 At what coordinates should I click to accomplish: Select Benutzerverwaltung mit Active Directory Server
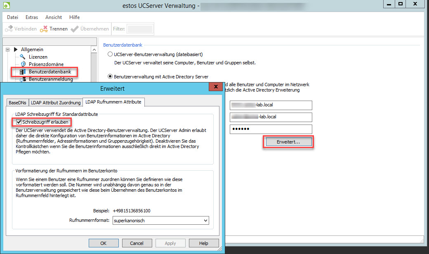coord(110,76)
